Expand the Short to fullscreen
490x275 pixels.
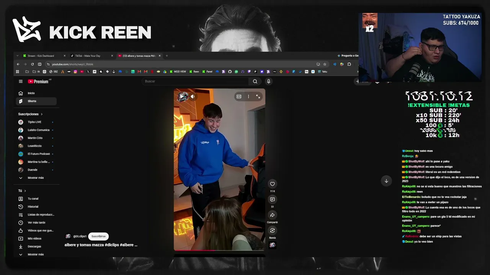point(258,97)
